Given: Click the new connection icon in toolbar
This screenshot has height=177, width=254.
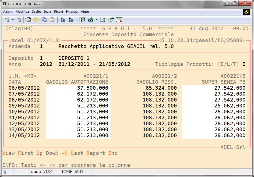Looking at the screenshot, I should 7,20.
